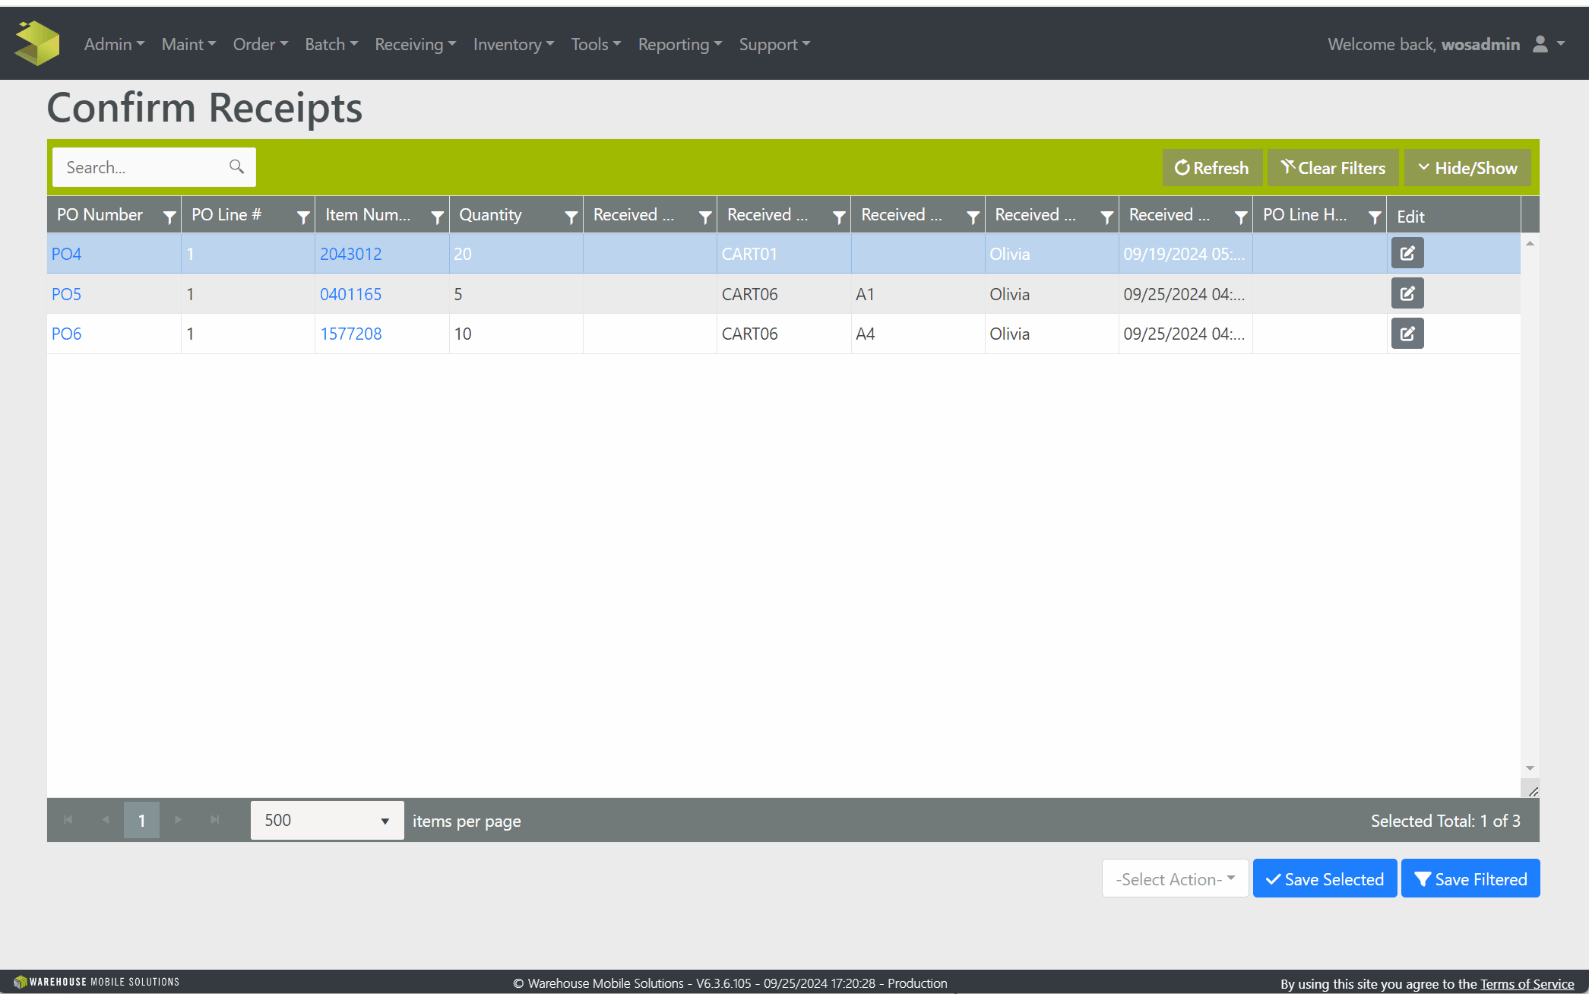The height and width of the screenshot is (994, 1589).
Task: Click the Save Selected button
Action: [1325, 878]
